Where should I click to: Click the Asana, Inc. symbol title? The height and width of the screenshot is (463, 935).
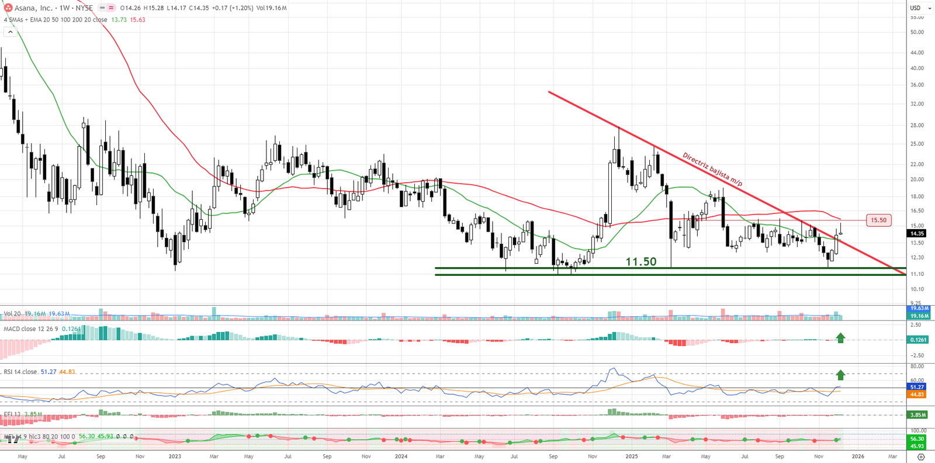coord(33,8)
